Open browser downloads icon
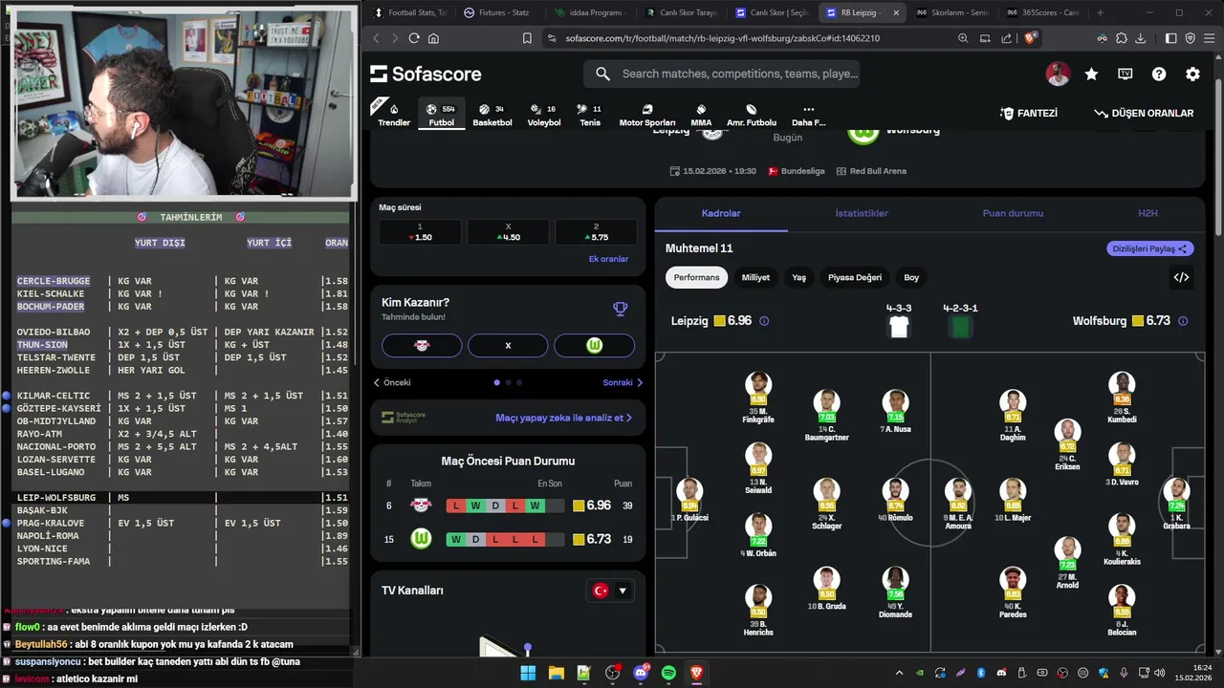The height and width of the screenshot is (688, 1224). pyautogui.click(x=1140, y=38)
